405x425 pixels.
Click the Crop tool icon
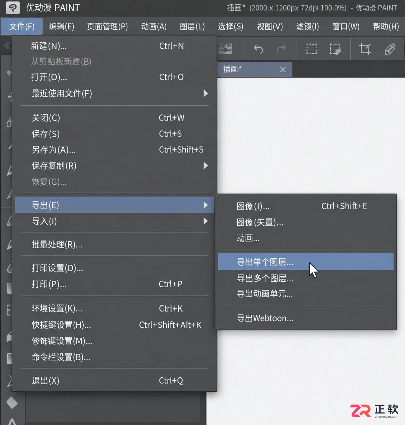pos(365,49)
